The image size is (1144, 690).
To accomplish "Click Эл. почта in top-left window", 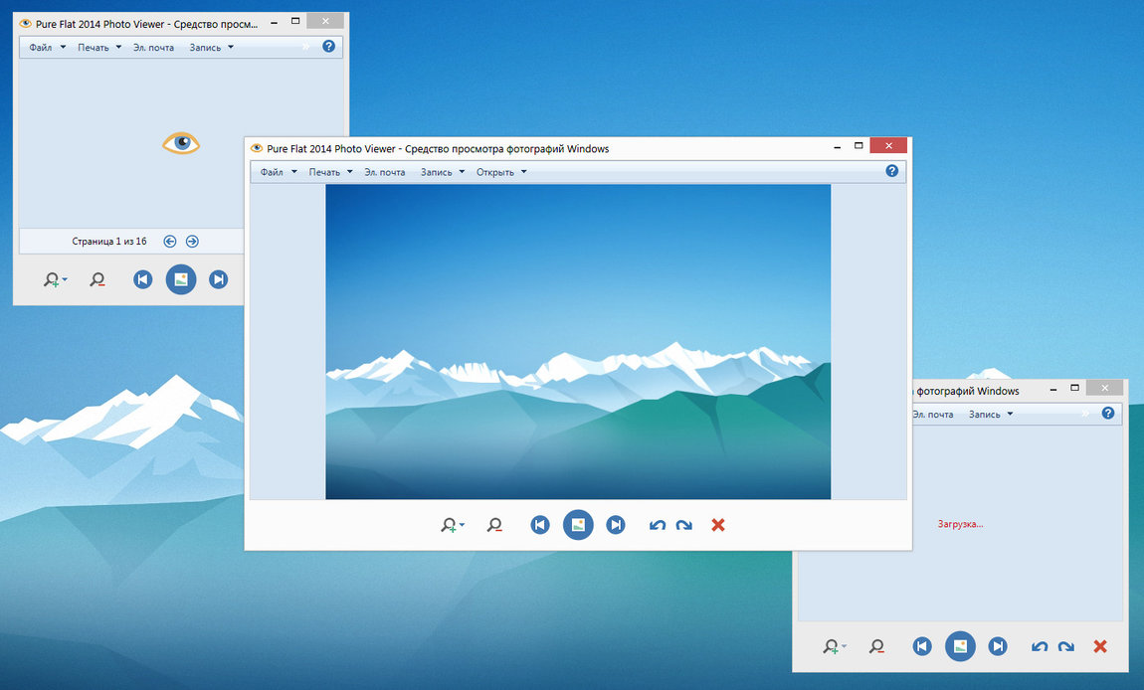I will click(x=153, y=48).
